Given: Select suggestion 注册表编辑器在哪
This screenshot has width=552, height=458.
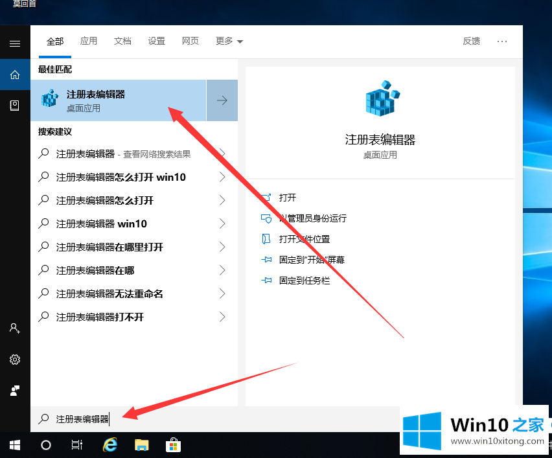Looking at the screenshot, I should coord(95,270).
